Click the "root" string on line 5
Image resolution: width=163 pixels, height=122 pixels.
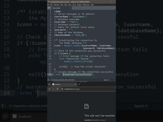coord(73,22)
